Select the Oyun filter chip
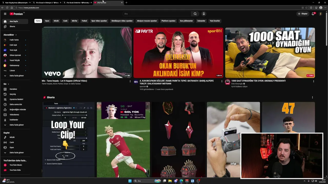This screenshot has width=328, height=184. coord(47,21)
